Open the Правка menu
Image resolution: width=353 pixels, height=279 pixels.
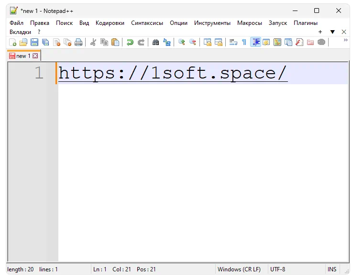tap(40, 23)
